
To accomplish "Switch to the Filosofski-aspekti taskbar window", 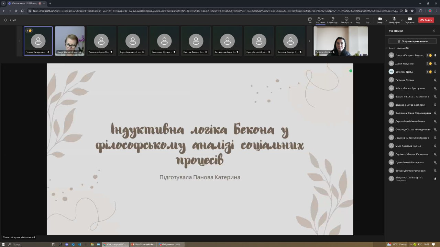I will point(143,244).
